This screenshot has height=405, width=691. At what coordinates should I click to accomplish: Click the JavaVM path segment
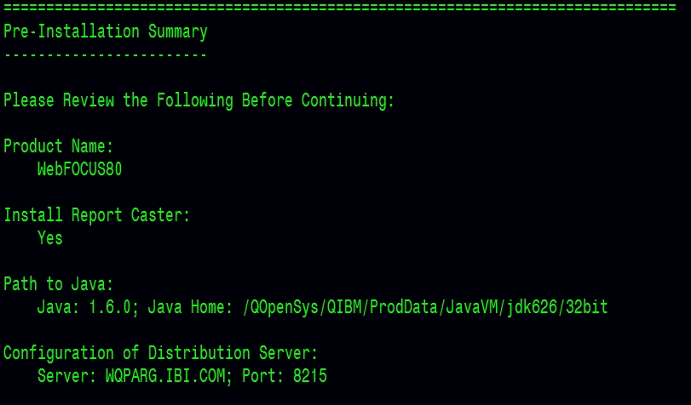472,307
